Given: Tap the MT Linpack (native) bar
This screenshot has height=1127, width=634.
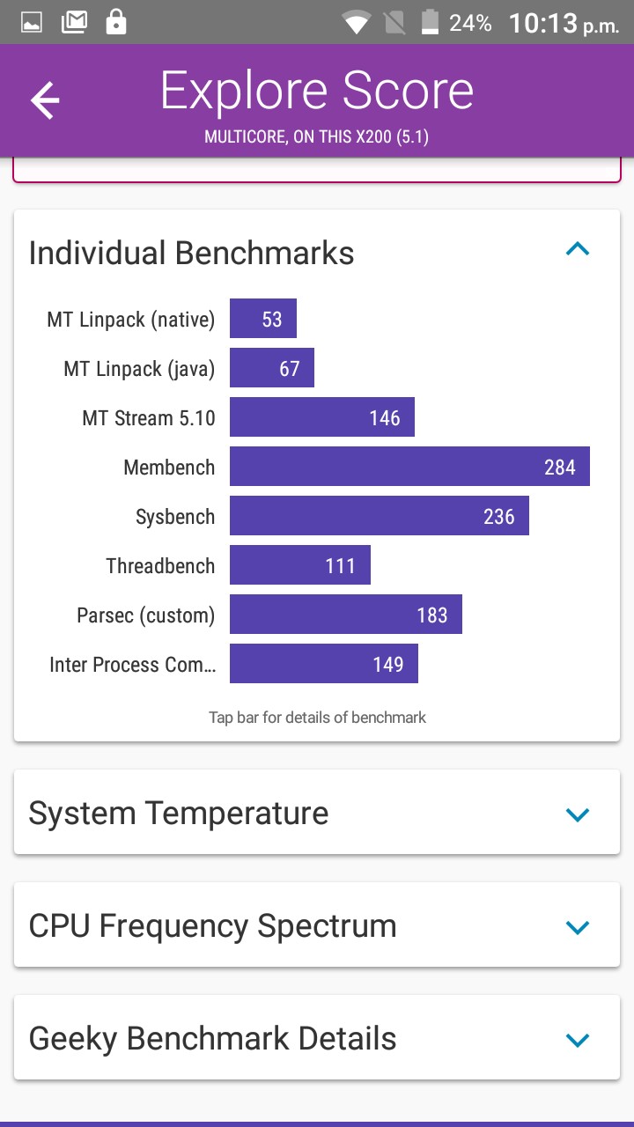Looking at the screenshot, I should tap(262, 319).
